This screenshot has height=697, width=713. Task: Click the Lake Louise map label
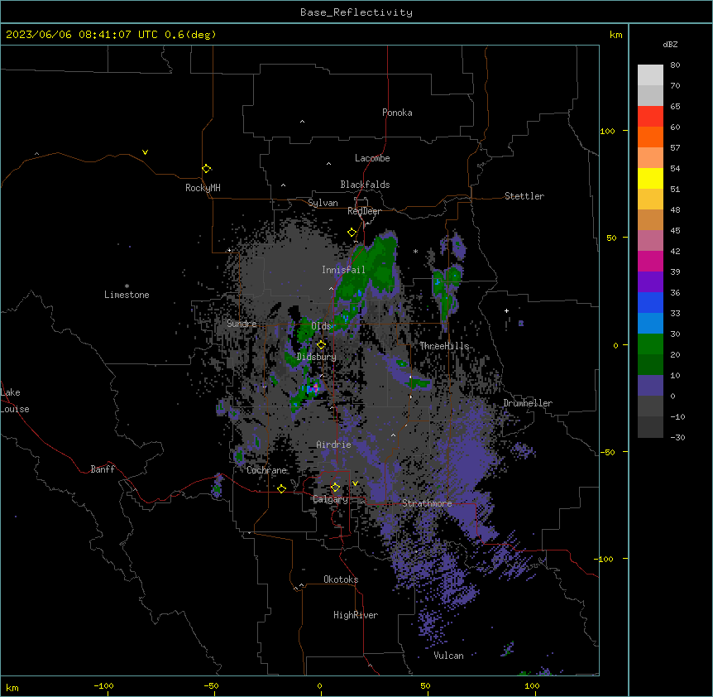[x=15, y=401]
